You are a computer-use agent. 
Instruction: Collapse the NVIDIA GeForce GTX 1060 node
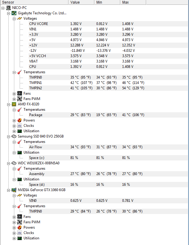point(8,190)
